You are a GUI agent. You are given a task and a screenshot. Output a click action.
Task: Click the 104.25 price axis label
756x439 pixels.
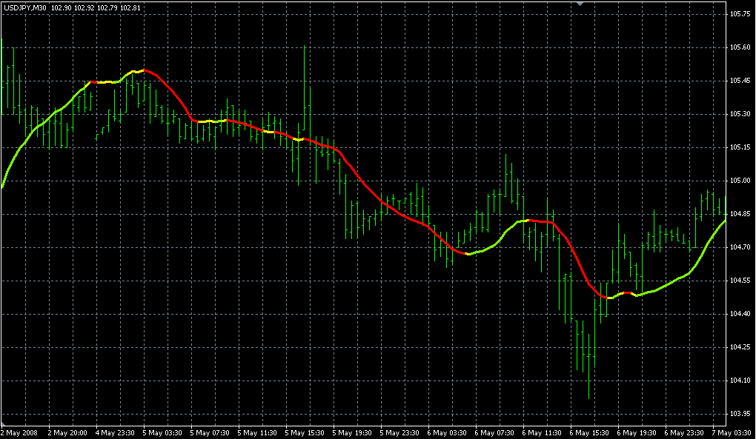[x=740, y=347]
